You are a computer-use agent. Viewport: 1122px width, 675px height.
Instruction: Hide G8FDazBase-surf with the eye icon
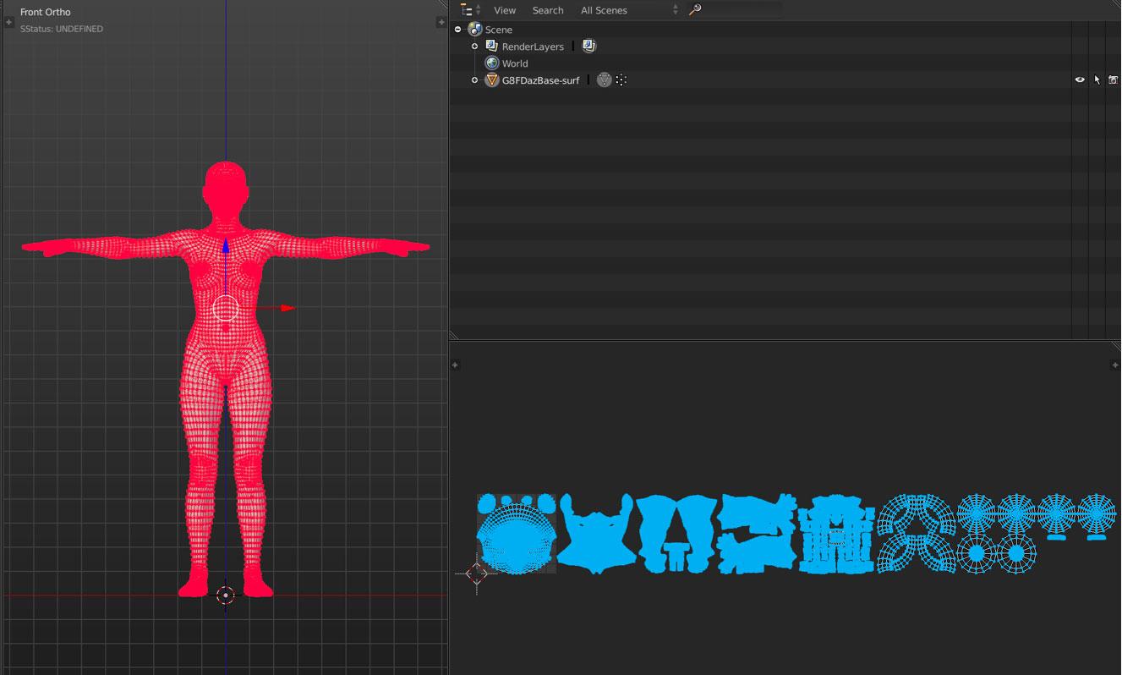(x=1080, y=80)
